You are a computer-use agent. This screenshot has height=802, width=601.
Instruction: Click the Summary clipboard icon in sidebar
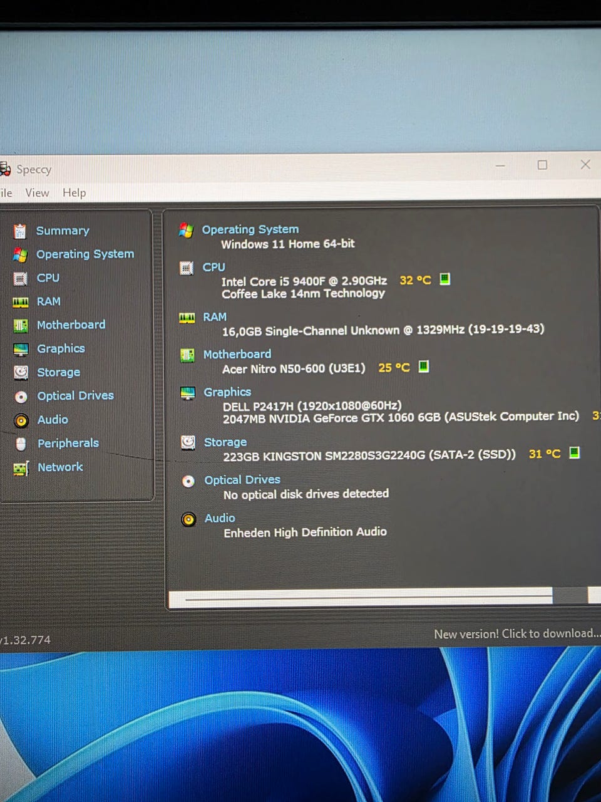coord(20,231)
